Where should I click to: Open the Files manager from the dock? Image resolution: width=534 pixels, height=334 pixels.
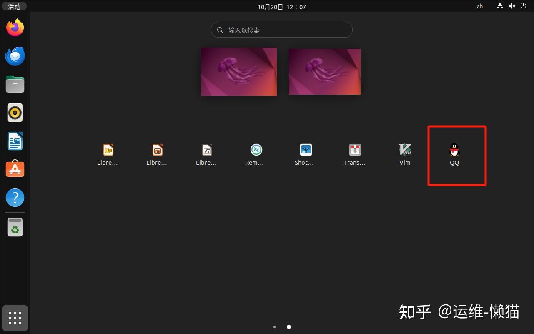point(15,84)
